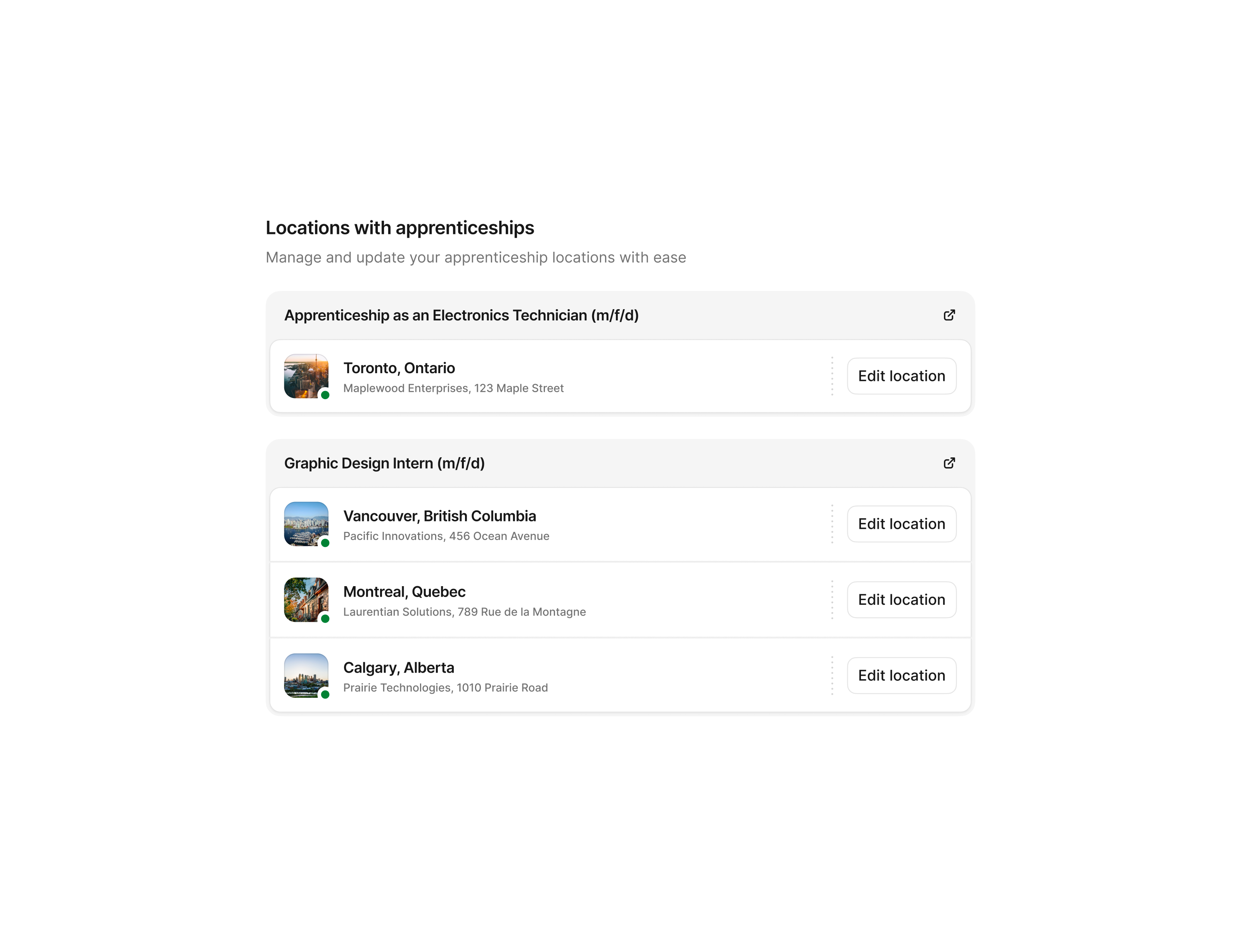Click green status dot on Calgary image
Viewport: 1241px width, 931px height.
[x=325, y=694]
